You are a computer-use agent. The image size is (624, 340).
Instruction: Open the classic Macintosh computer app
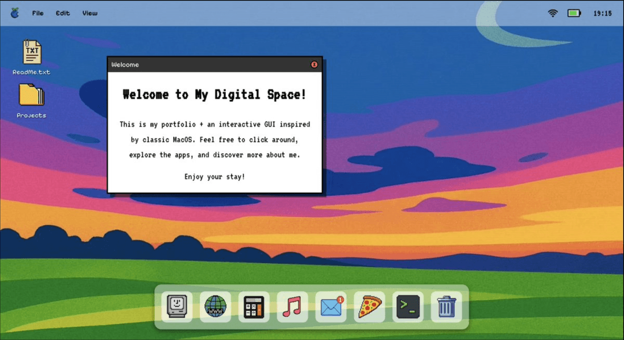[176, 307]
